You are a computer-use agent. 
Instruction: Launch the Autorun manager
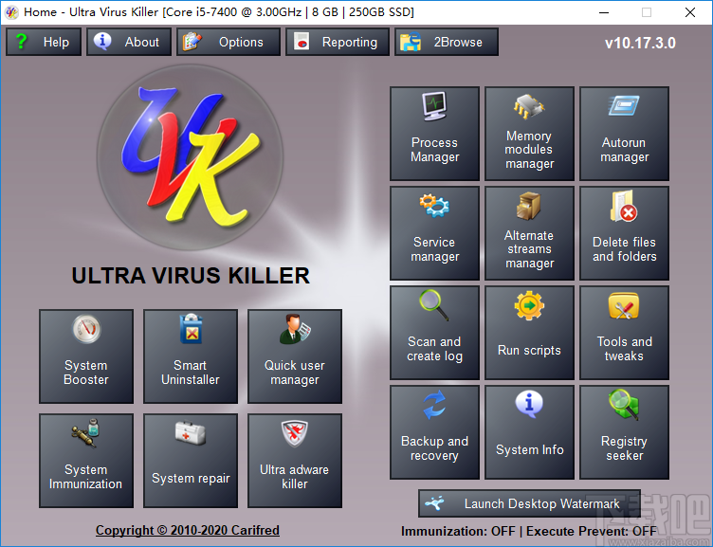click(x=624, y=134)
